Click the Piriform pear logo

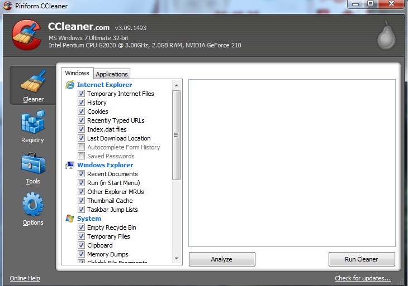[386, 36]
